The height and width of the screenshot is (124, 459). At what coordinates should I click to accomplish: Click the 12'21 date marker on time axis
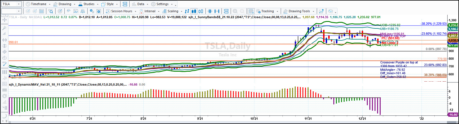pos(362,119)
